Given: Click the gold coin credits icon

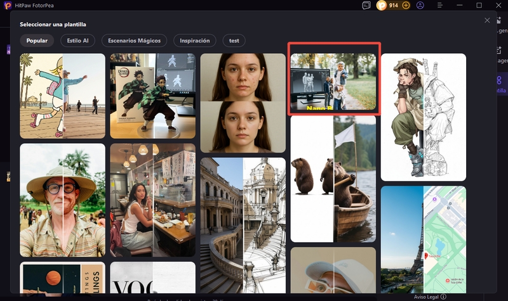Looking at the screenshot, I should (x=381, y=5).
